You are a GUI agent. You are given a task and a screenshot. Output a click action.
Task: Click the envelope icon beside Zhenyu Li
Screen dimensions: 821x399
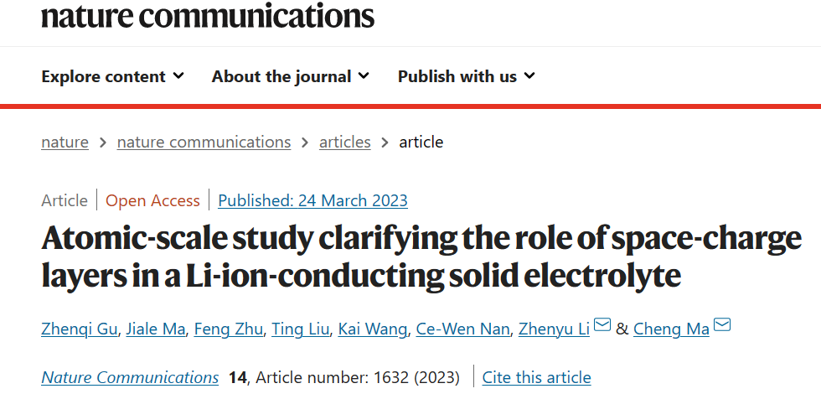click(x=602, y=324)
